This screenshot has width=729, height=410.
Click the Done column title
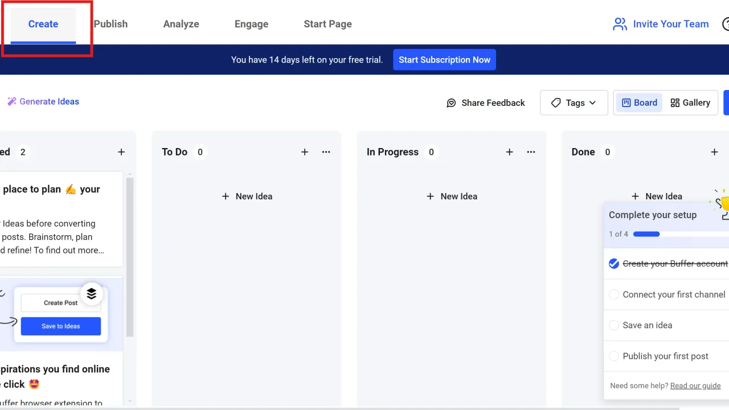583,152
